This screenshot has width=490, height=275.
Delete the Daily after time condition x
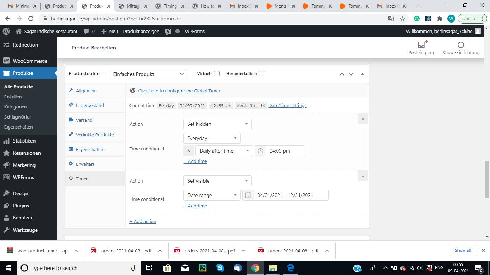189,151
